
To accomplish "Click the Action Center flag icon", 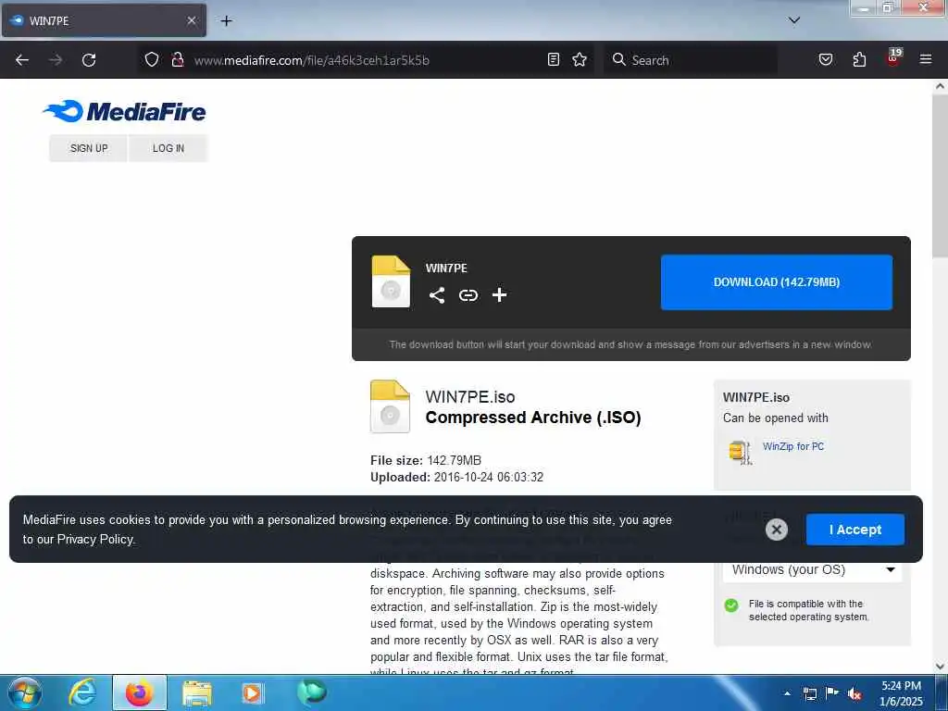I will click(832, 692).
